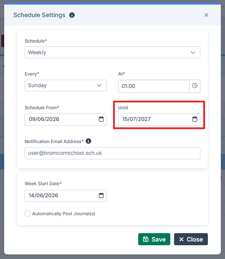Open the Every Sunday dropdown
Image resolution: width=225 pixels, height=259 pixels.
[x=66, y=85]
